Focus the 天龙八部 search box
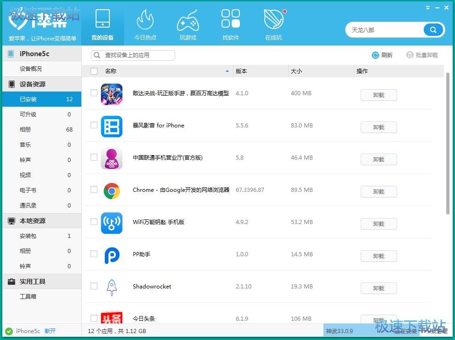 tap(385, 30)
